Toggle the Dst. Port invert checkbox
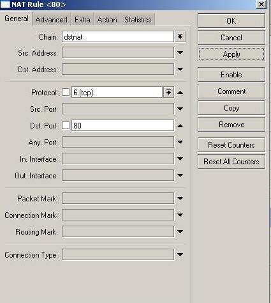This screenshot has width=271, height=303. [x=66, y=125]
